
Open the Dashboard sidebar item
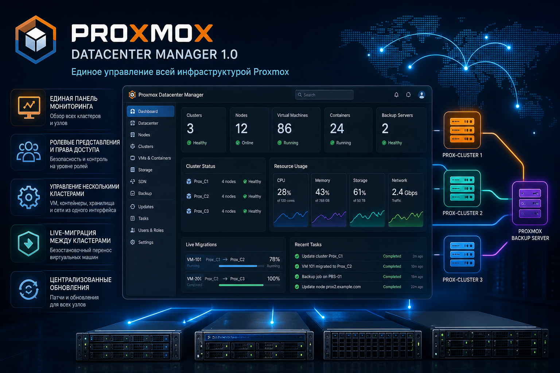point(151,111)
